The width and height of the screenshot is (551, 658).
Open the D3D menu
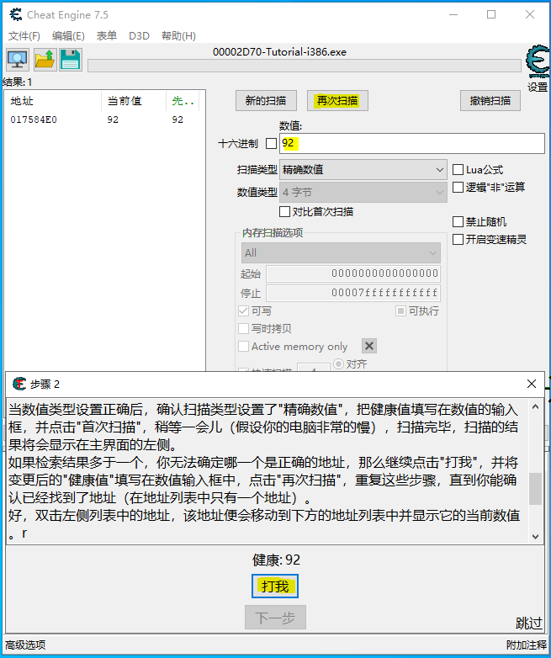point(139,36)
